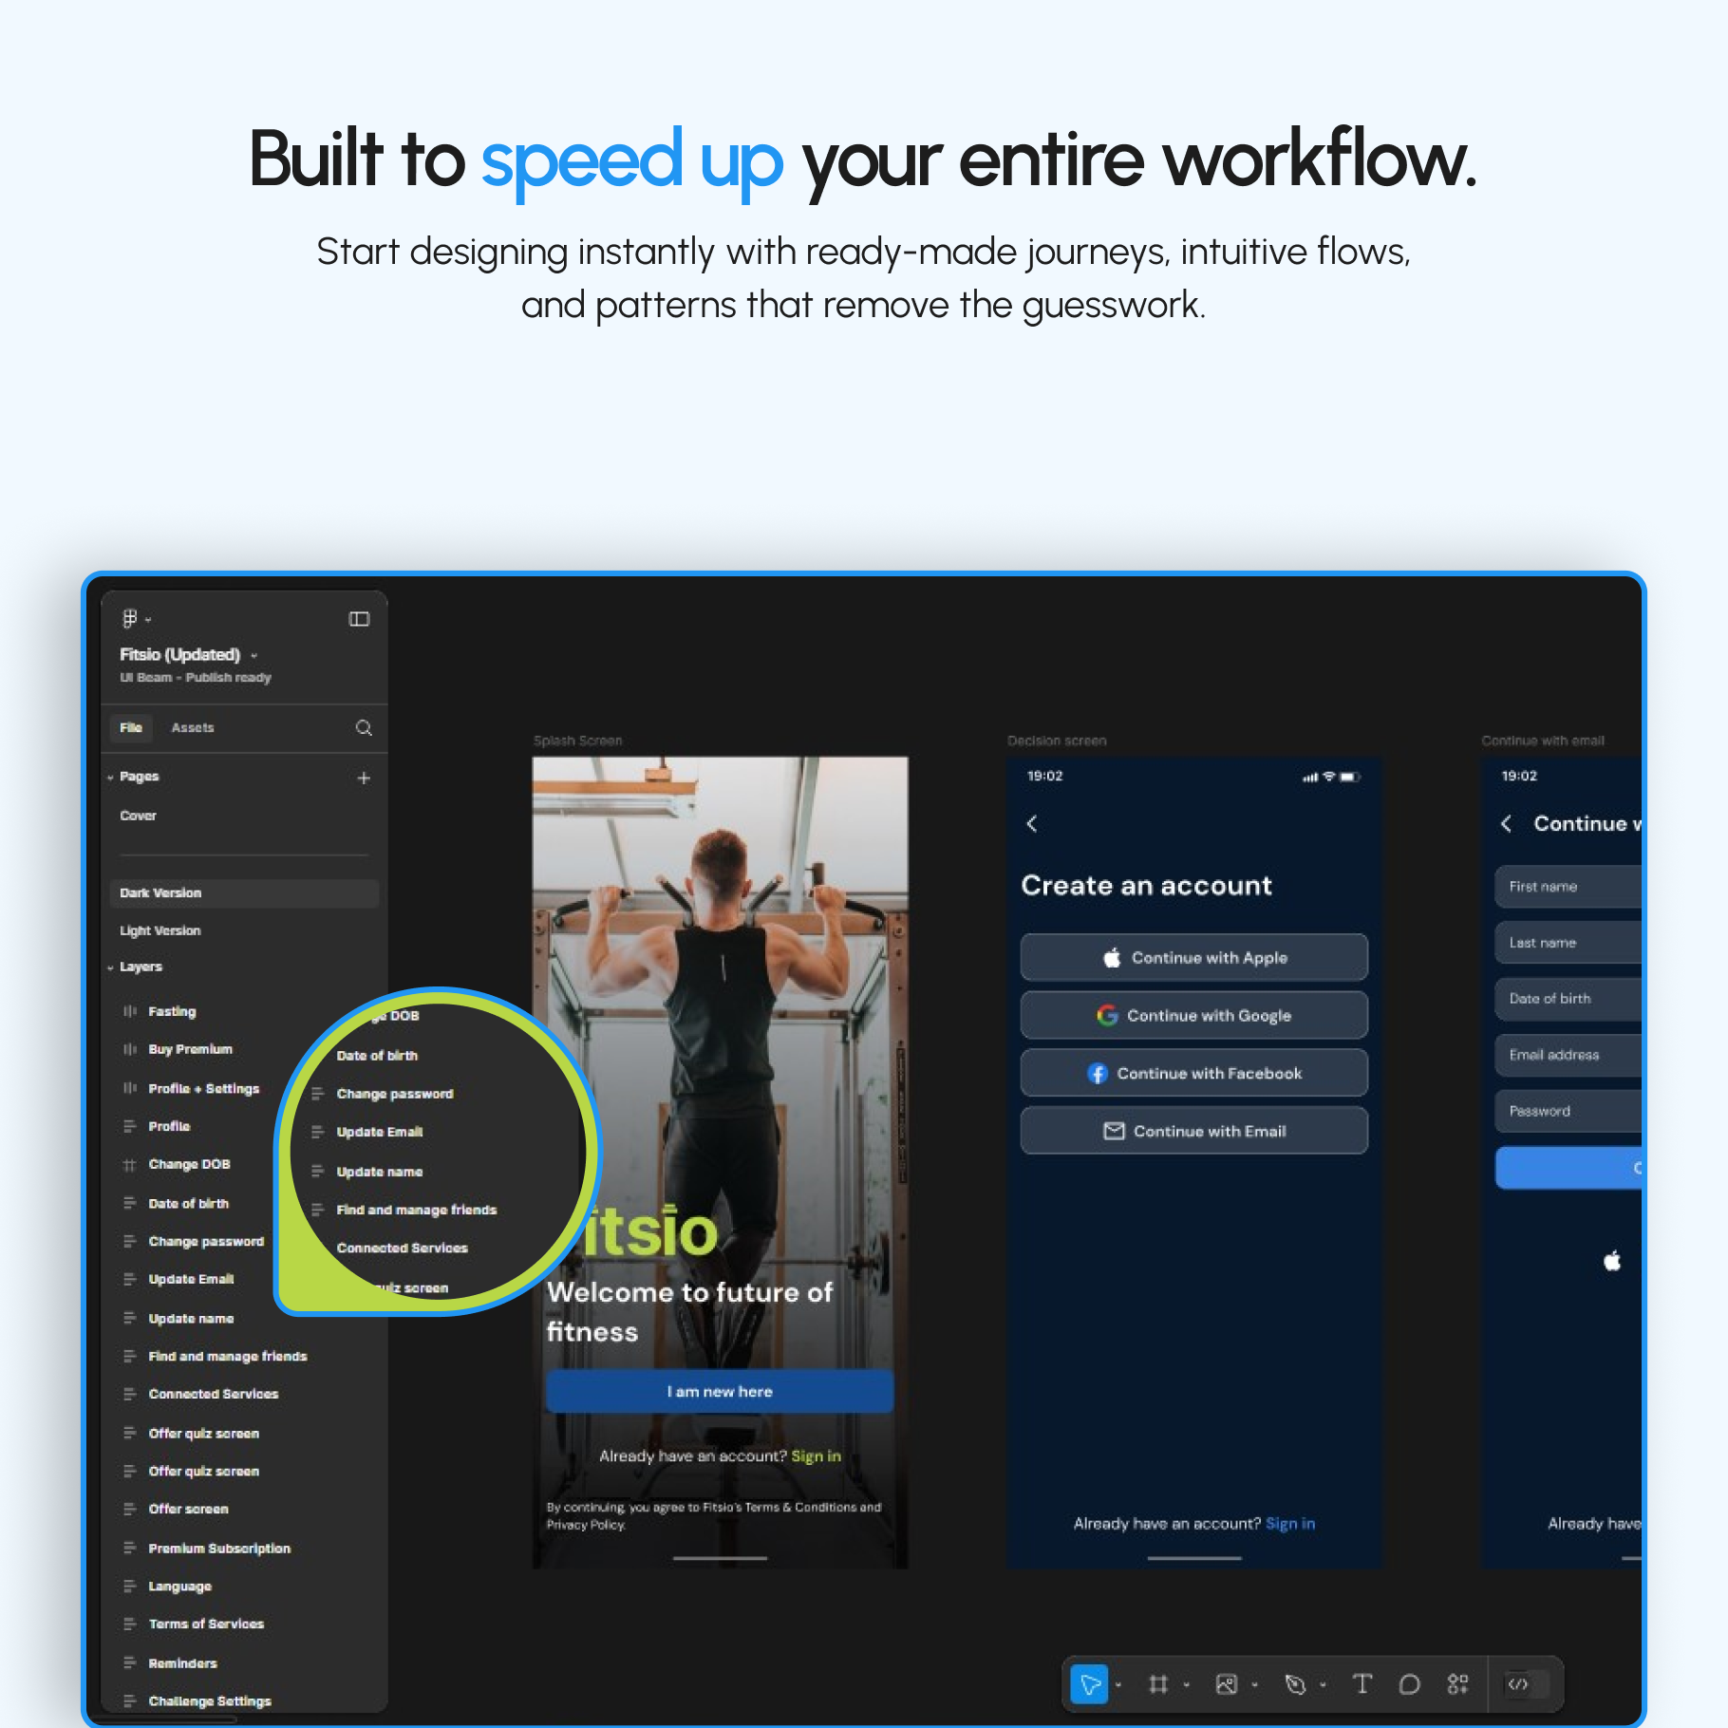Screen dimensions: 1728x1728
Task: Select the Premium Subscription layer
Action: (x=219, y=1549)
